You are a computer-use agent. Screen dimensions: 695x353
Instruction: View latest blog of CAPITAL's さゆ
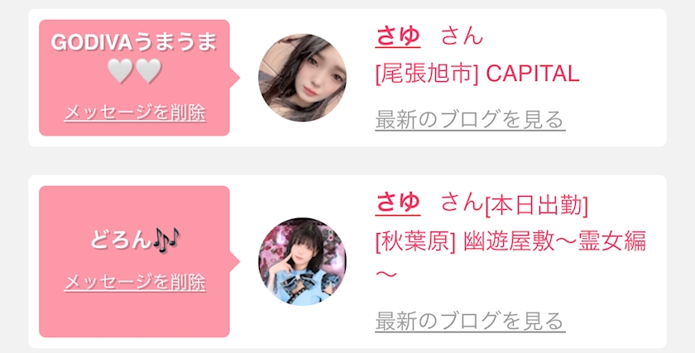470,120
